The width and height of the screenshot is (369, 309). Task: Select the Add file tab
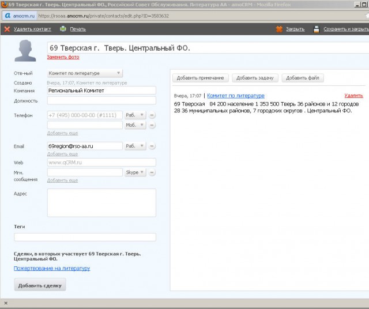tap(303, 78)
